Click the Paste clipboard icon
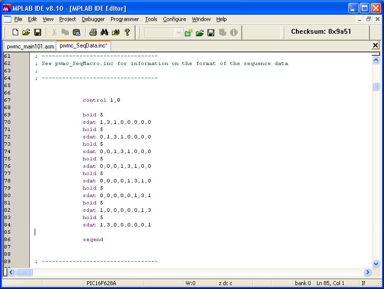The width and height of the screenshot is (384, 289). pyautogui.click(x=77, y=32)
